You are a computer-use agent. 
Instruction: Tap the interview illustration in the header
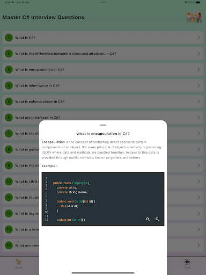point(194,17)
